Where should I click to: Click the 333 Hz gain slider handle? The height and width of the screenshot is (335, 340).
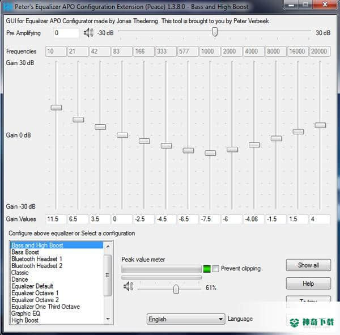166,146
